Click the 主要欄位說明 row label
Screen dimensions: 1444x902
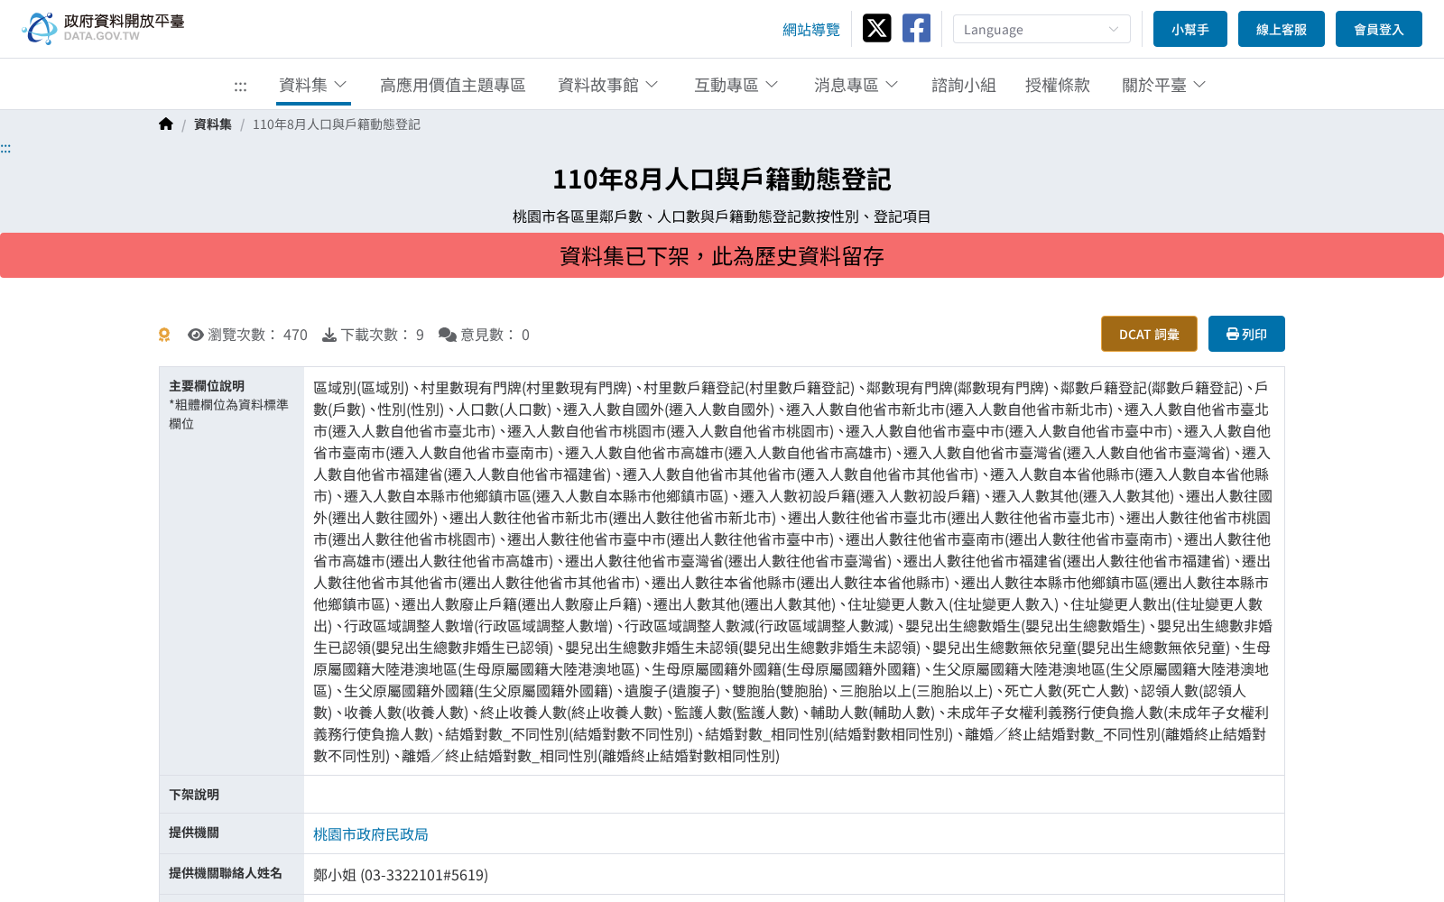207,386
